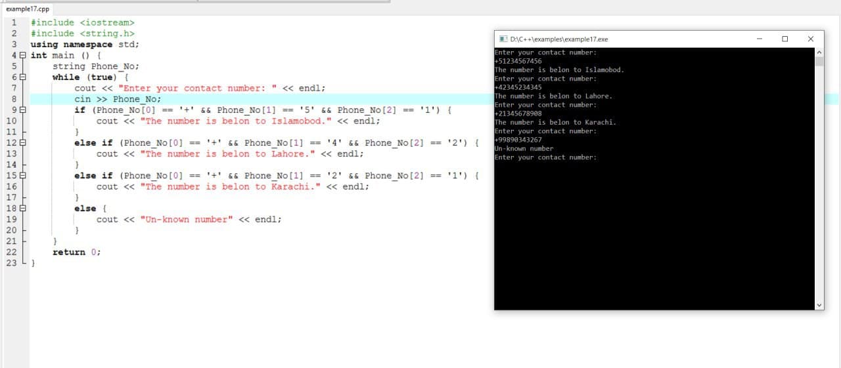Place cursor on the 'cin >> Phone_No;' line
This screenshot has width=841, height=368.
click(x=117, y=99)
